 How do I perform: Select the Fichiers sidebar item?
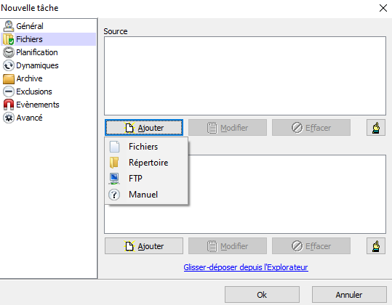(49, 39)
